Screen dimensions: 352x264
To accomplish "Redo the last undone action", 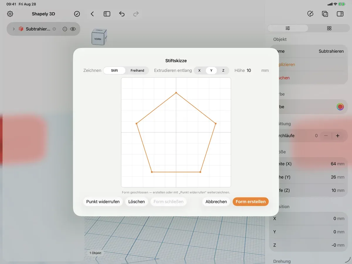I will (x=136, y=14).
